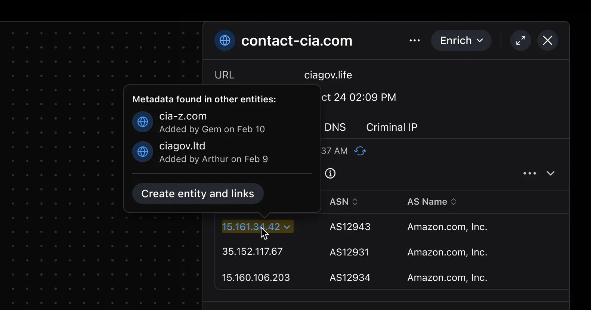Open the more options ellipsis in panel header
Screen dimensions: 591x310
415,40
